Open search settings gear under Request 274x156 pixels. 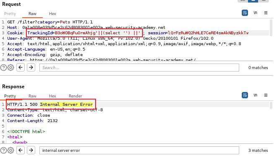tap(10, 67)
